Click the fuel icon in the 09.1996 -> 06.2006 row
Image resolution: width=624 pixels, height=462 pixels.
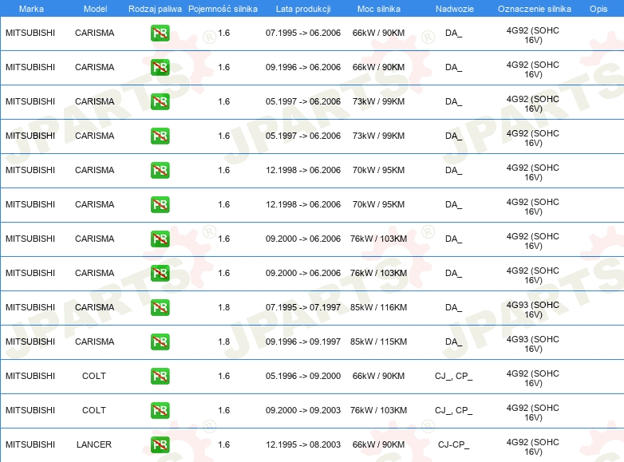pyautogui.click(x=160, y=67)
